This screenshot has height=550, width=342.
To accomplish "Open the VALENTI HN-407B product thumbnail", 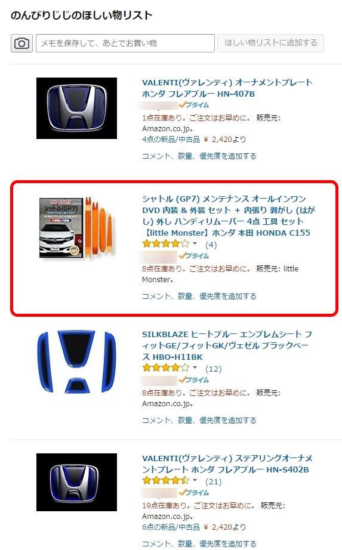I will 76,108.
